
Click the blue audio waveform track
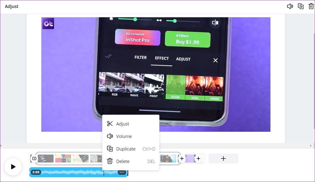point(79,172)
